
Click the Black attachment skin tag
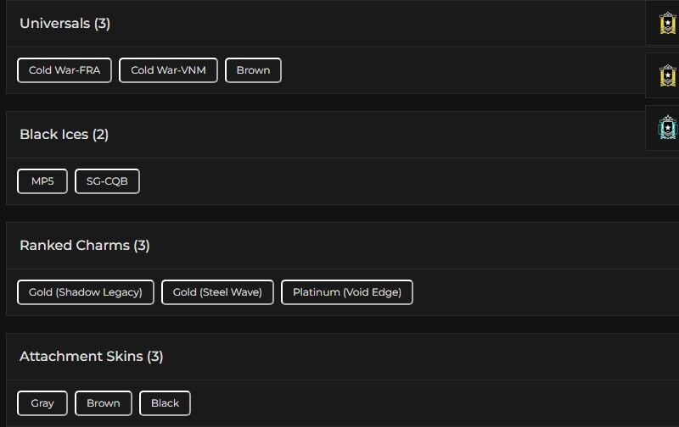click(x=165, y=403)
